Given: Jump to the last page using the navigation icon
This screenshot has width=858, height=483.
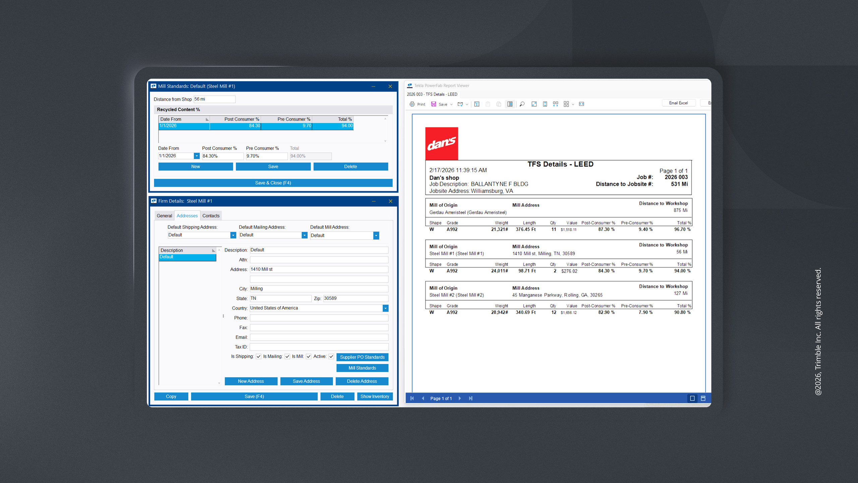Looking at the screenshot, I should point(471,398).
